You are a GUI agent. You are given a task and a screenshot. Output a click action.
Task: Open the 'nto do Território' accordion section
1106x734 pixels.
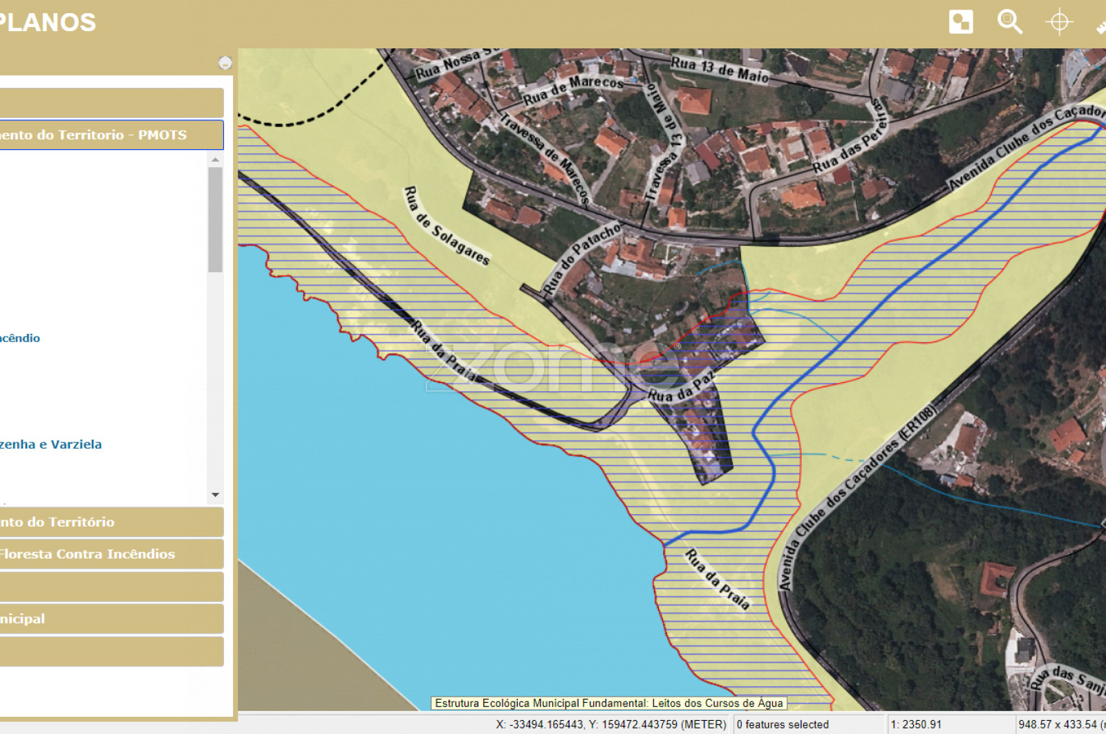click(x=111, y=523)
